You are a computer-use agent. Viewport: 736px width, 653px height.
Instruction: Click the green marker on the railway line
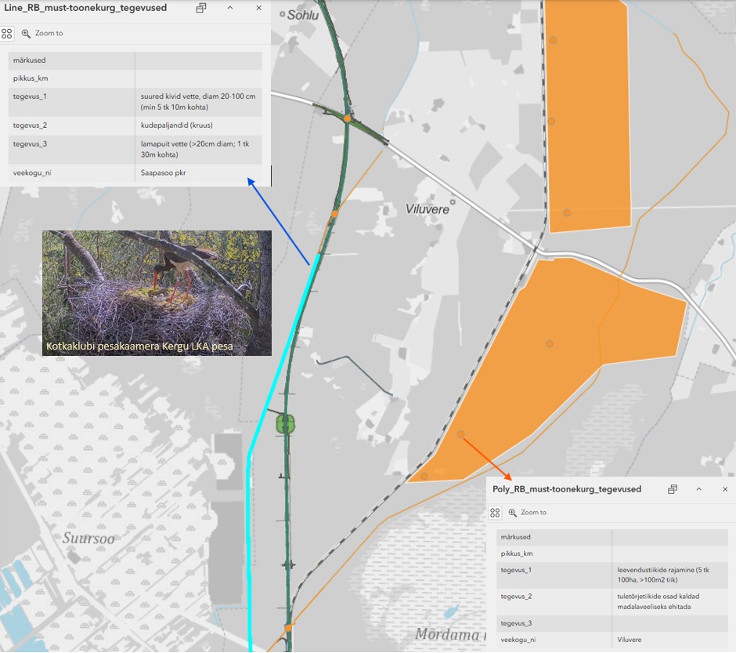286,424
